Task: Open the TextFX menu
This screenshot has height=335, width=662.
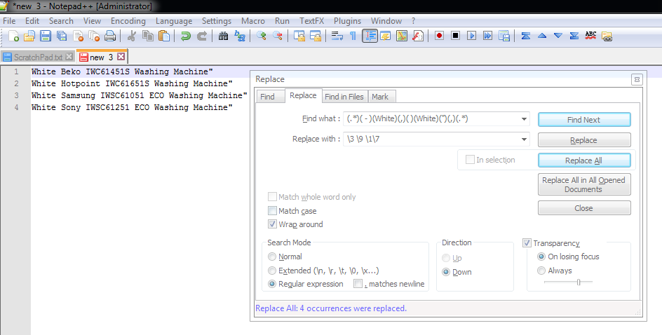Action: 311,20
